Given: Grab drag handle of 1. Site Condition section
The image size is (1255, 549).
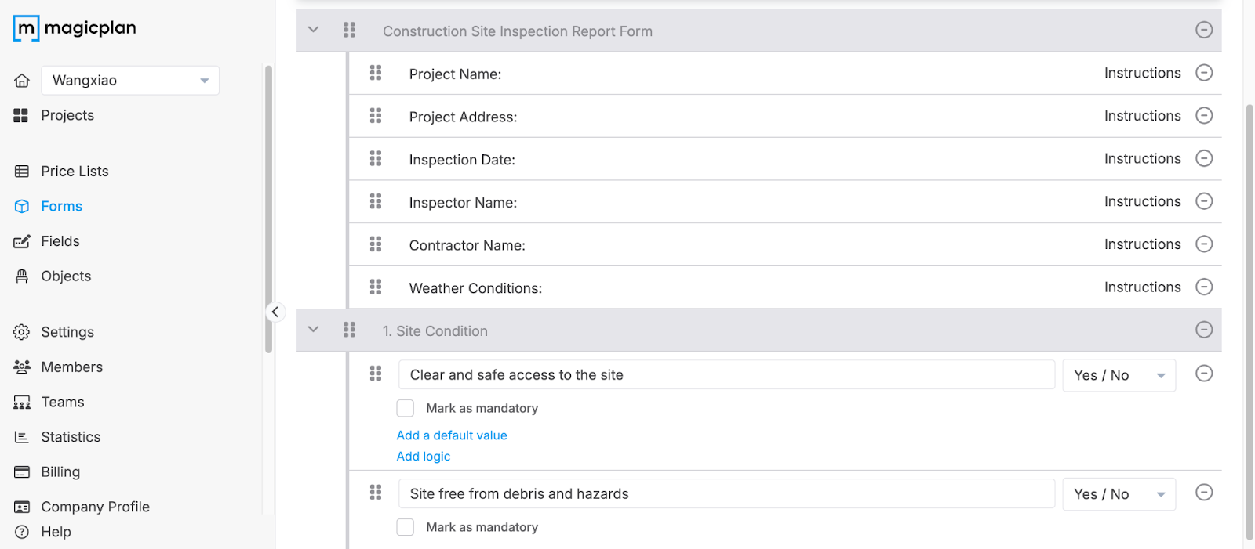Looking at the screenshot, I should [349, 330].
